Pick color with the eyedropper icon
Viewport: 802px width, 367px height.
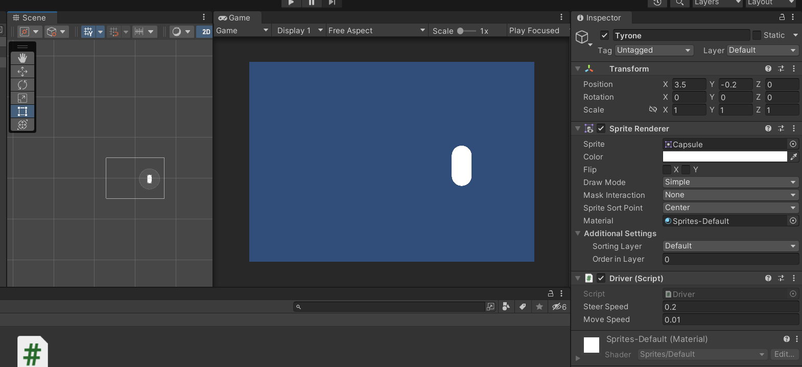pos(793,157)
